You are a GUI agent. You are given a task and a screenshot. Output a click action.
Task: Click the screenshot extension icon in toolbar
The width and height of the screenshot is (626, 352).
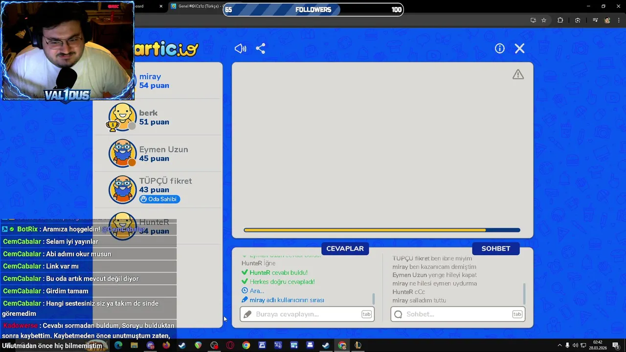pos(578,20)
